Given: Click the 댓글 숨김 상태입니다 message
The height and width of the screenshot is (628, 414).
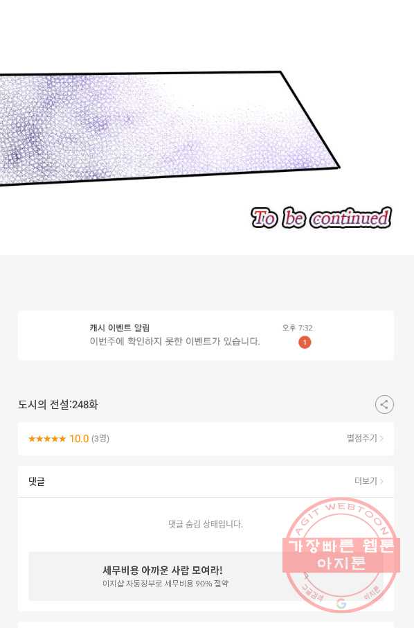Looking at the screenshot, I should [x=206, y=524].
